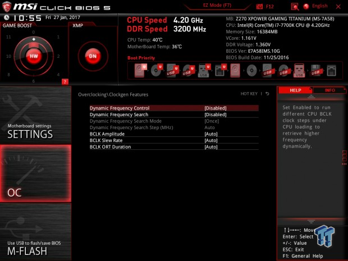Switch to the HELP tab
Image resolution: width=348 pixels, height=261 pixels.
pos(295,90)
